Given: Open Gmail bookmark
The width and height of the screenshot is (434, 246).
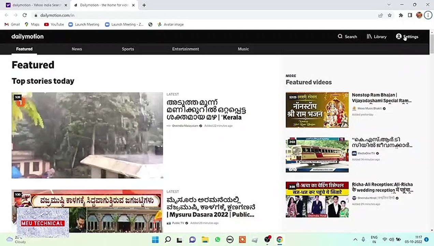Looking at the screenshot, I should tap(12, 25).
